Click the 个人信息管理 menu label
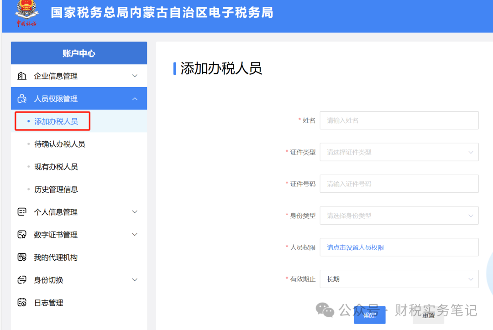This screenshot has width=493, height=330. (x=56, y=212)
